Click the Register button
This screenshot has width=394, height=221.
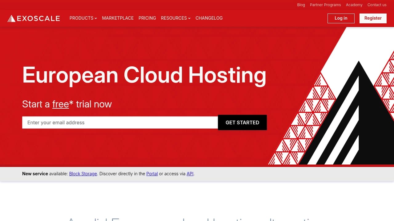point(373,18)
